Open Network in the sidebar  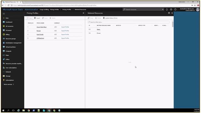coord(8,72)
